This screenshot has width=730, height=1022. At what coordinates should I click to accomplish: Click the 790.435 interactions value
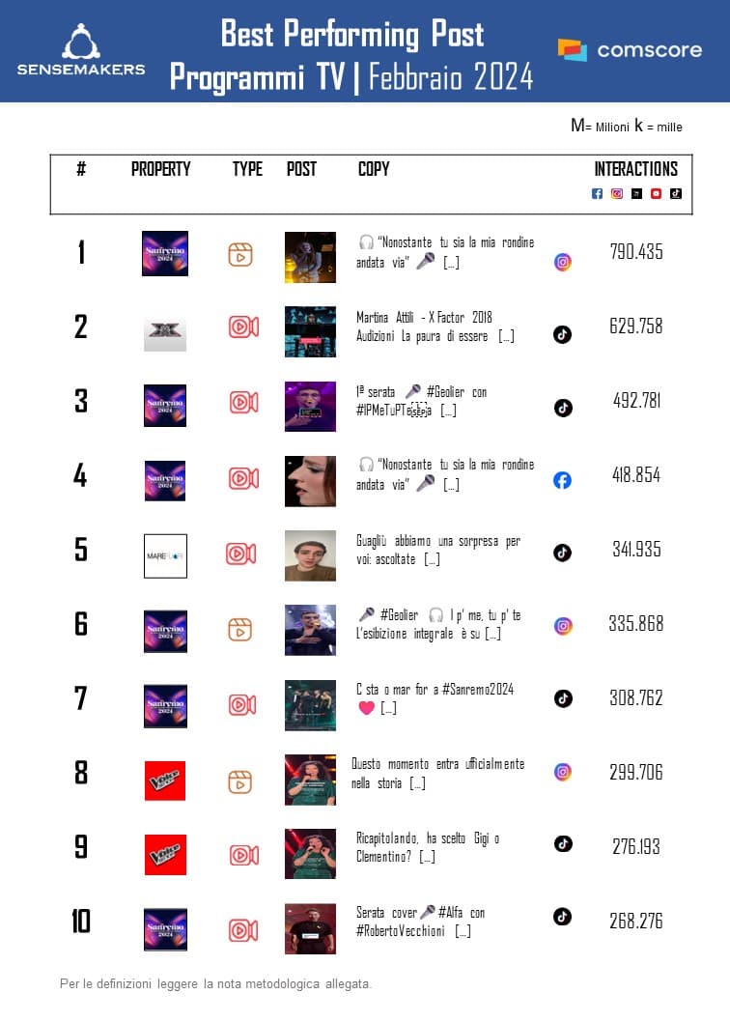click(x=636, y=252)
